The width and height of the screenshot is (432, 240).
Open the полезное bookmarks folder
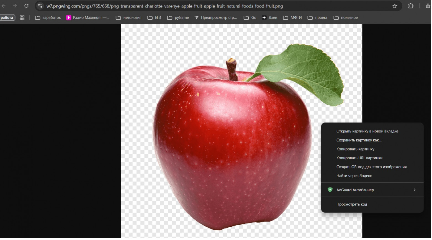(346, 18)
